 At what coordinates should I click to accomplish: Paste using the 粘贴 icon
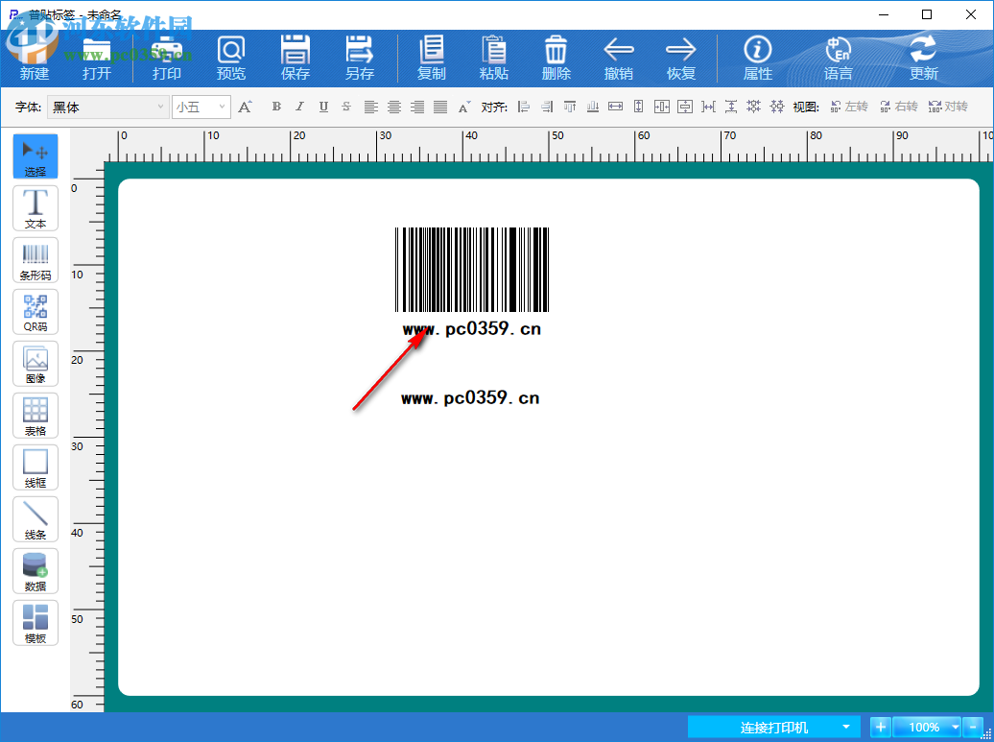coord(494,58)
